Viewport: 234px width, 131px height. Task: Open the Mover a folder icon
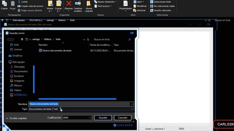50,4
